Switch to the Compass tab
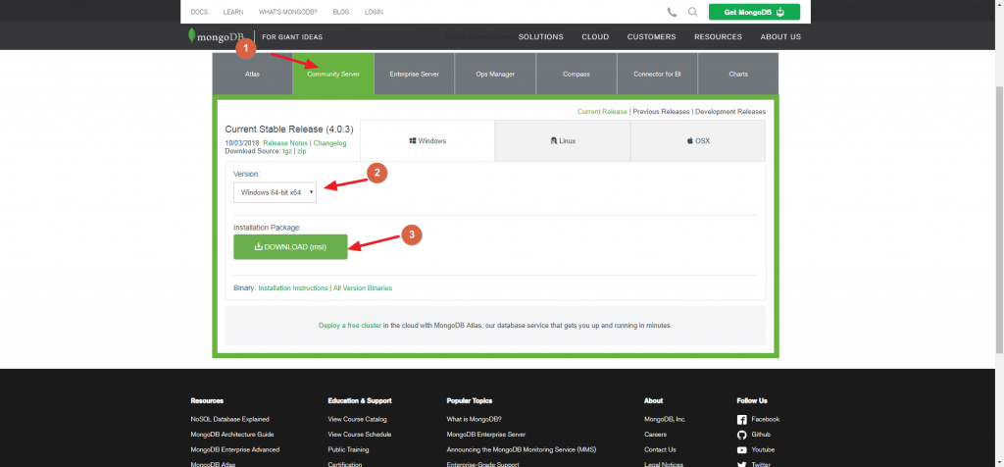Image resolution: width=1004 pixels, height=467 pixels. tap(577, 75)
